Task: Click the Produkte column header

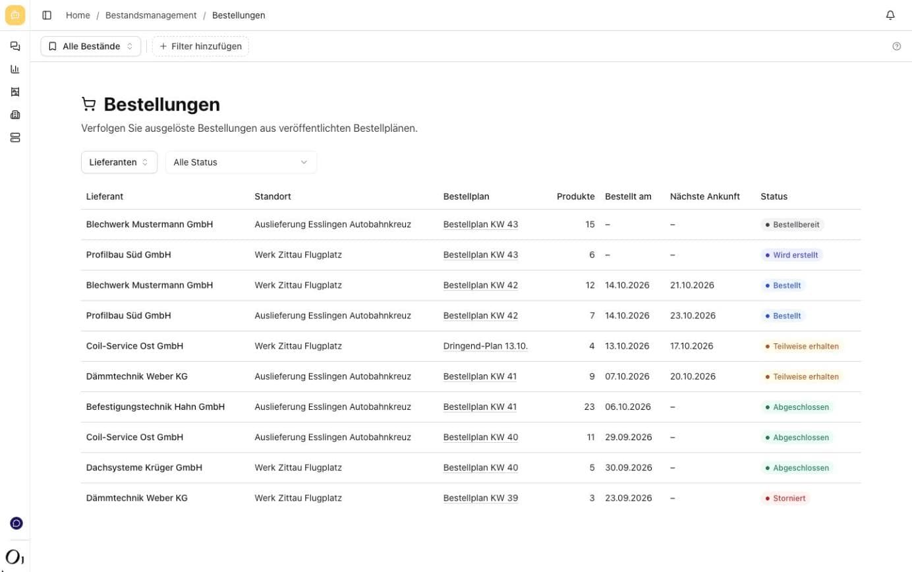Action: 576,196
